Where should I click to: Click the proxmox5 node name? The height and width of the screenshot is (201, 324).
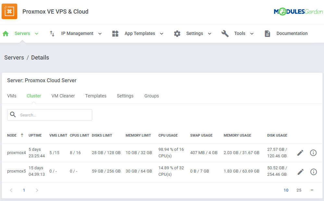pyautogui.click(x=17, y=171)
